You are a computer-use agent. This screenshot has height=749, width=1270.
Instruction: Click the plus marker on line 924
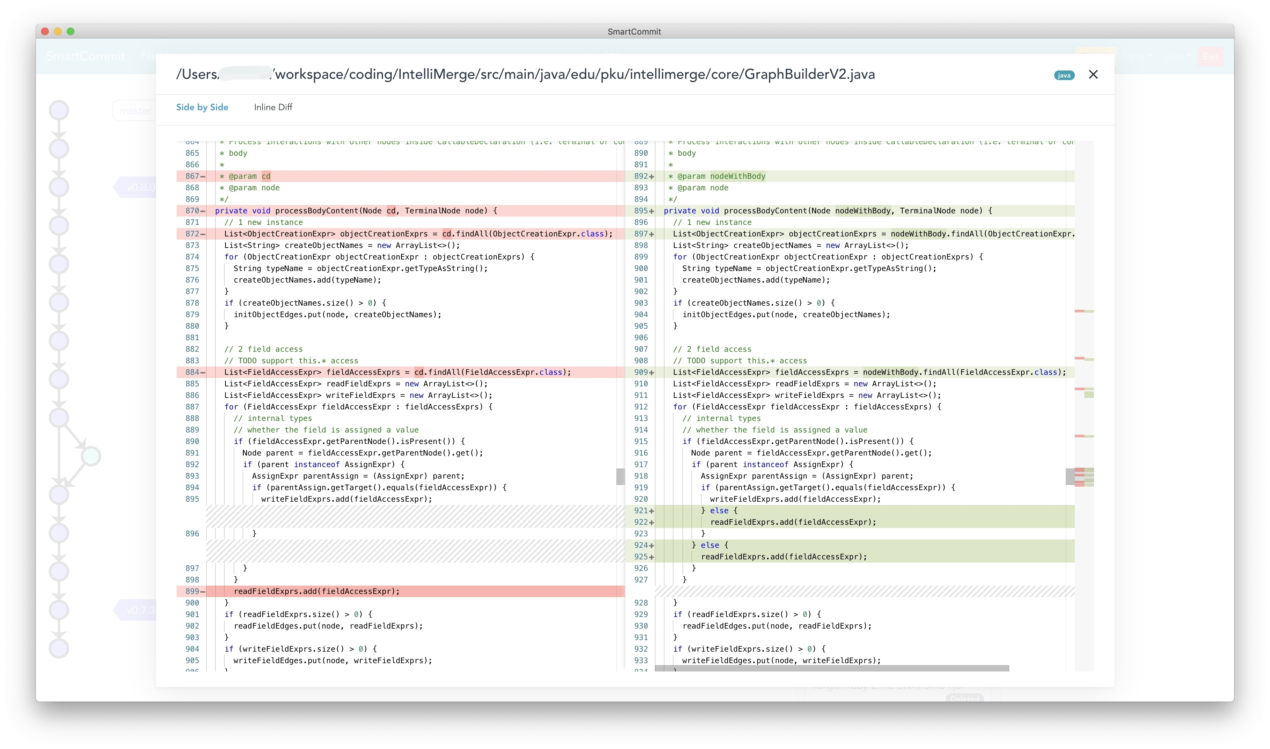[x=651, y=545]
